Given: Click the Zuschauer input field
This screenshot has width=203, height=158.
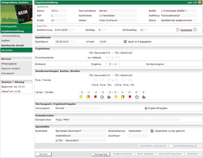Looking at the screenshot, I should (x=139, y=136).
